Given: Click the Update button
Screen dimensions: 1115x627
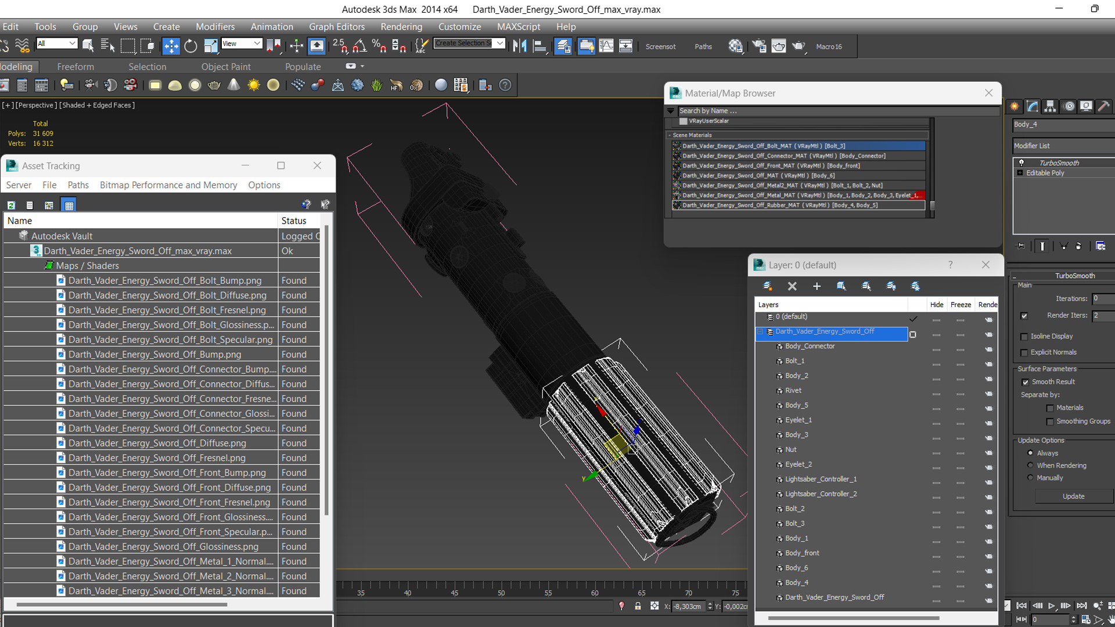Looking at the screenshot, I should tap(1073, 496).
